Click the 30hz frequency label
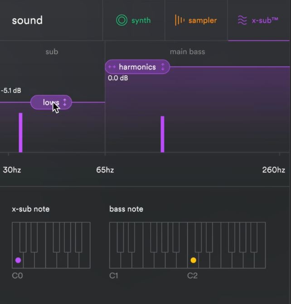This screenshot has width=291, height=304. 12,170
